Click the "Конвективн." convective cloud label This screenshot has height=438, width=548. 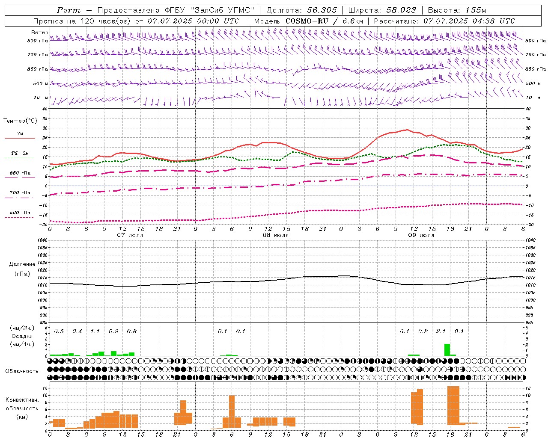click(x=22, y=400)
